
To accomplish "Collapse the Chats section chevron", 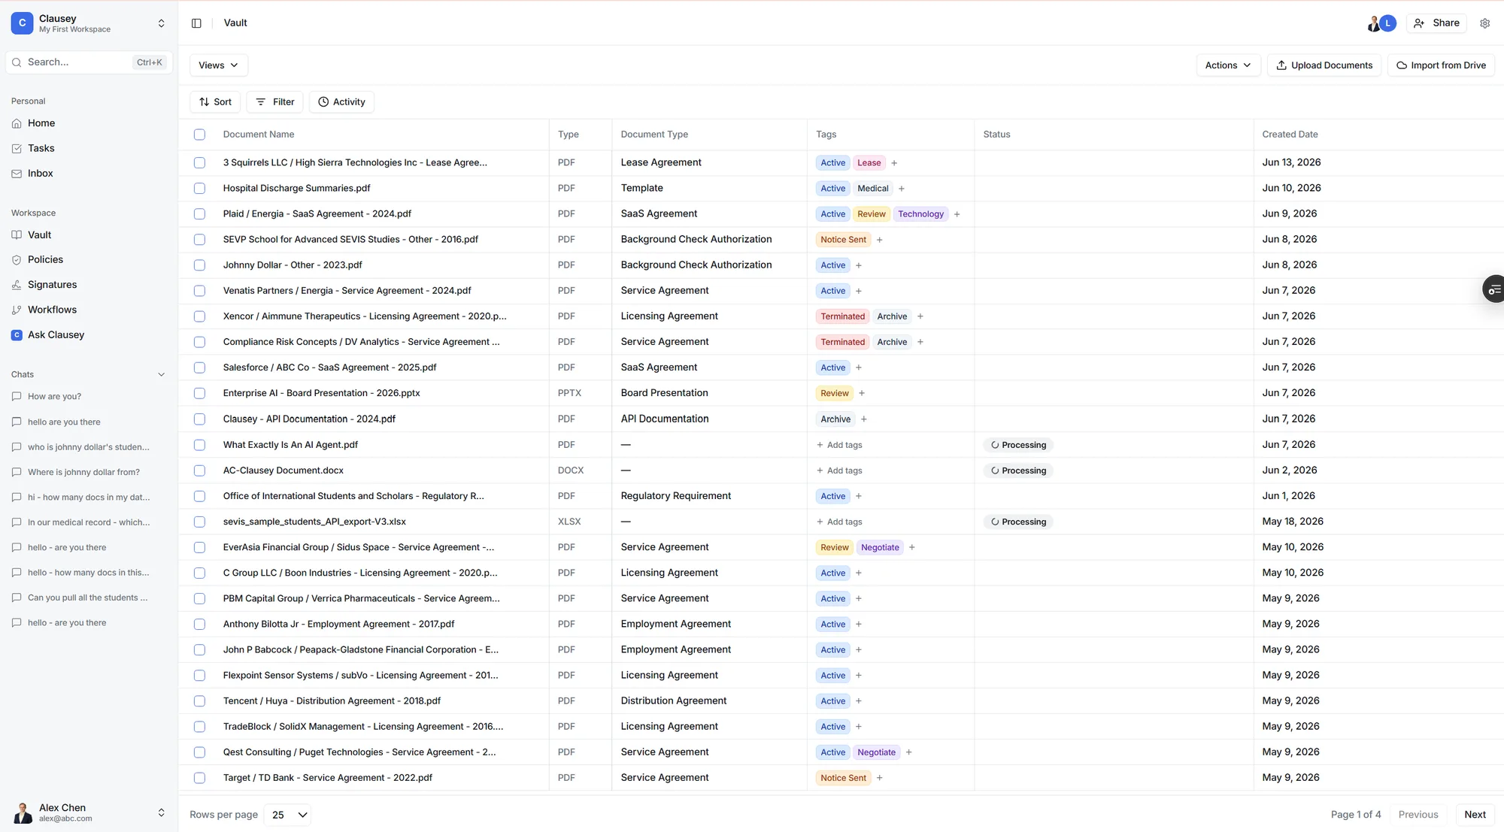I will pyautogui.click(x=161, y=374).
